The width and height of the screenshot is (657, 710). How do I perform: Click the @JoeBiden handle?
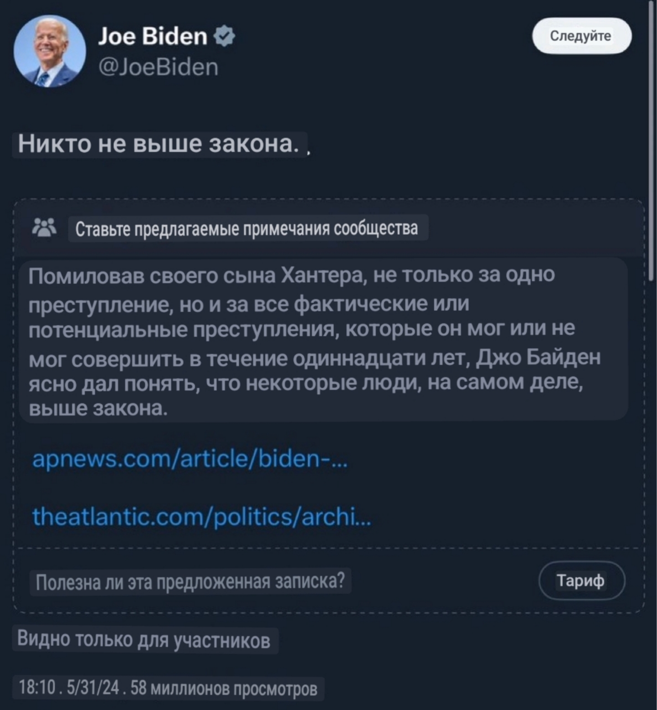158,67
